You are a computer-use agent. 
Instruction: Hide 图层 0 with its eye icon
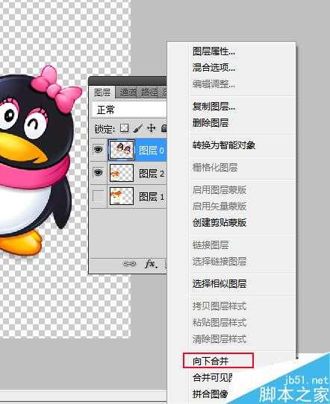pos(98,149)
